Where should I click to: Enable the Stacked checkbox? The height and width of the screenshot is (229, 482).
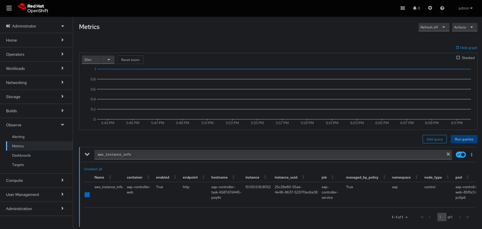(x=458, y=58)
